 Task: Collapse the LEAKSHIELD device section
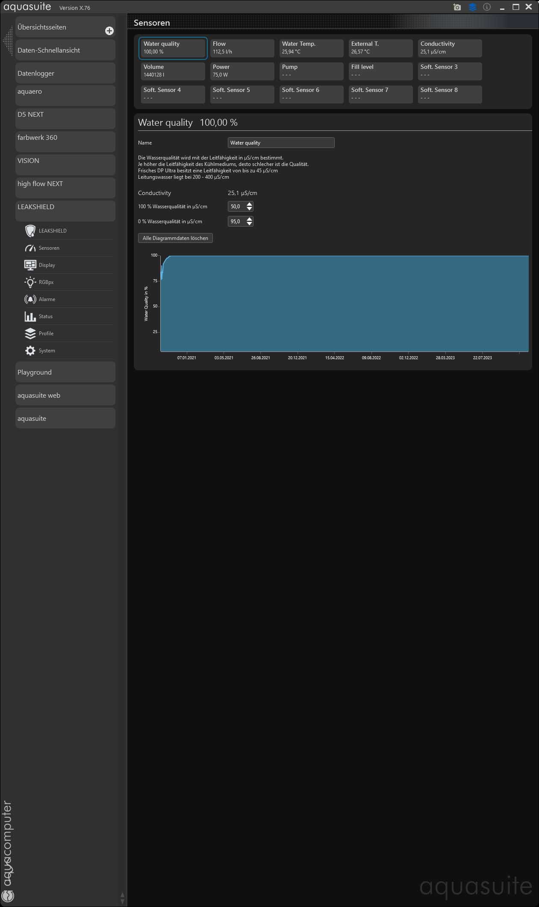click(65, 211)
